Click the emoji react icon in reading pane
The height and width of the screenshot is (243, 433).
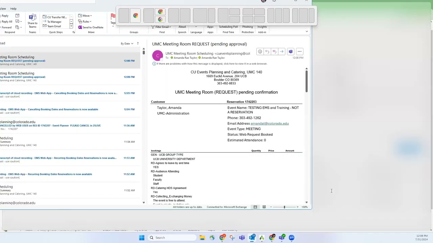[x=260, y=52]
